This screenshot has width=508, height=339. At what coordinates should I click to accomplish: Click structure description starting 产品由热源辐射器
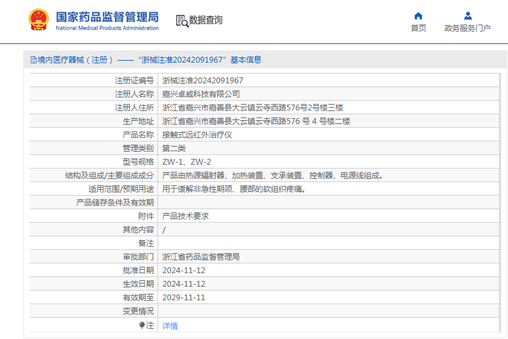point(274,176)
